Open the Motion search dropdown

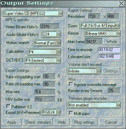(47, 43)
